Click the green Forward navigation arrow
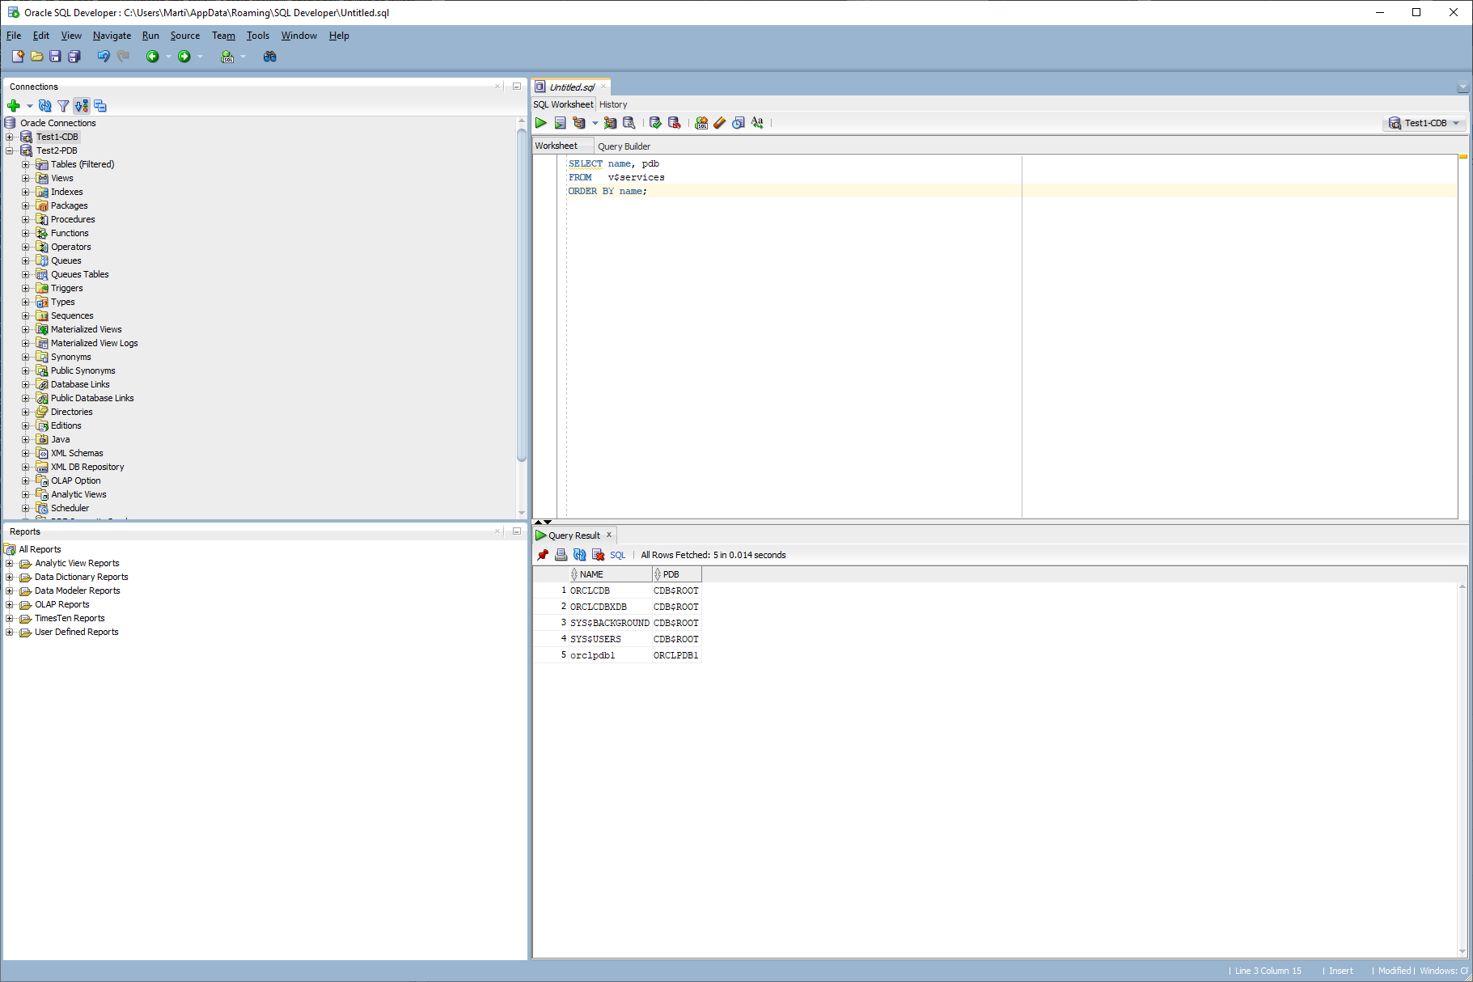1473x982 pixels. [184, 57]
